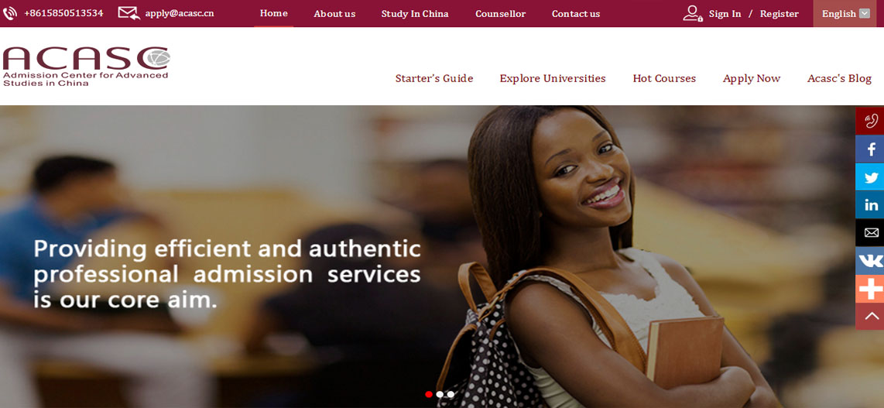Viewport: 884px width, 408px height.
Task: Click the user profile icon near Sign In
Action: 692,13
